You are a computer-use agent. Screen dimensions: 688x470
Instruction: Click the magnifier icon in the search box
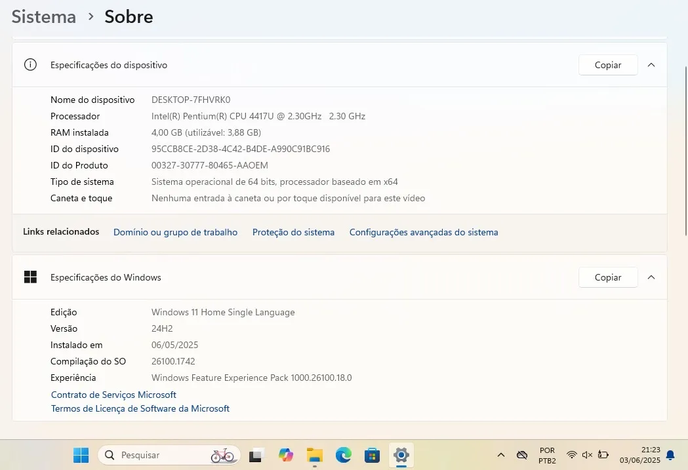(x=110, y=455)
